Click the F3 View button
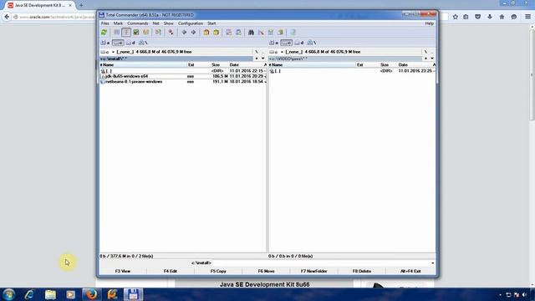The image size is (535, 301). point(123,271)
